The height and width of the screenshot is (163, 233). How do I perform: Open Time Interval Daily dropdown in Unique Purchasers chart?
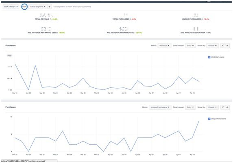pyautogui.click(x=190, y=107)
